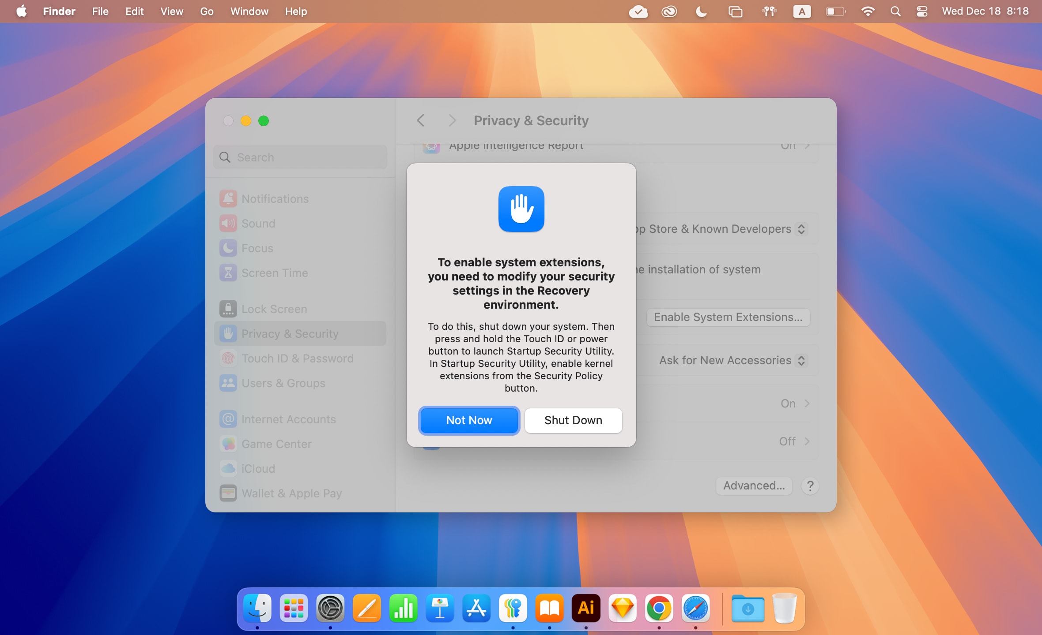
Task: Select iCloud in the sidebar
Action: pos(258,468)
